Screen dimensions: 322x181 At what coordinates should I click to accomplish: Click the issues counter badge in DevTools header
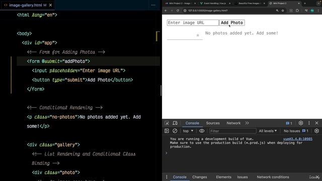coord(289,123)
